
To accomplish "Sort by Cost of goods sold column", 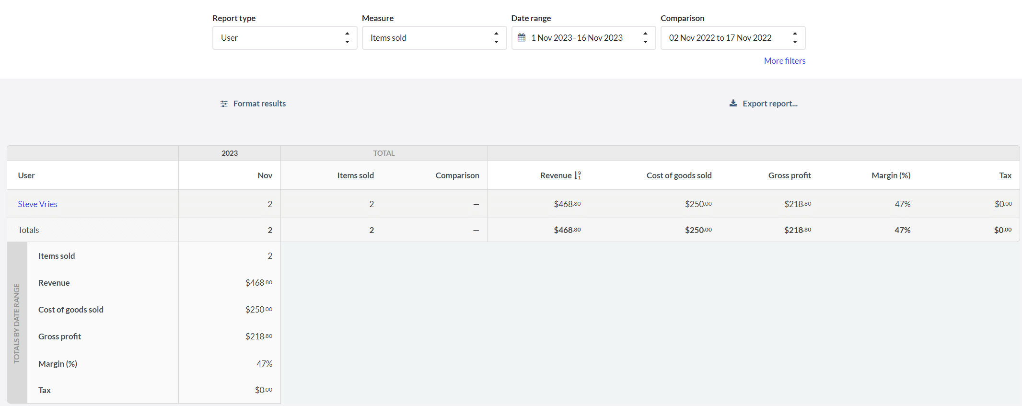I will tap(679, 175).
